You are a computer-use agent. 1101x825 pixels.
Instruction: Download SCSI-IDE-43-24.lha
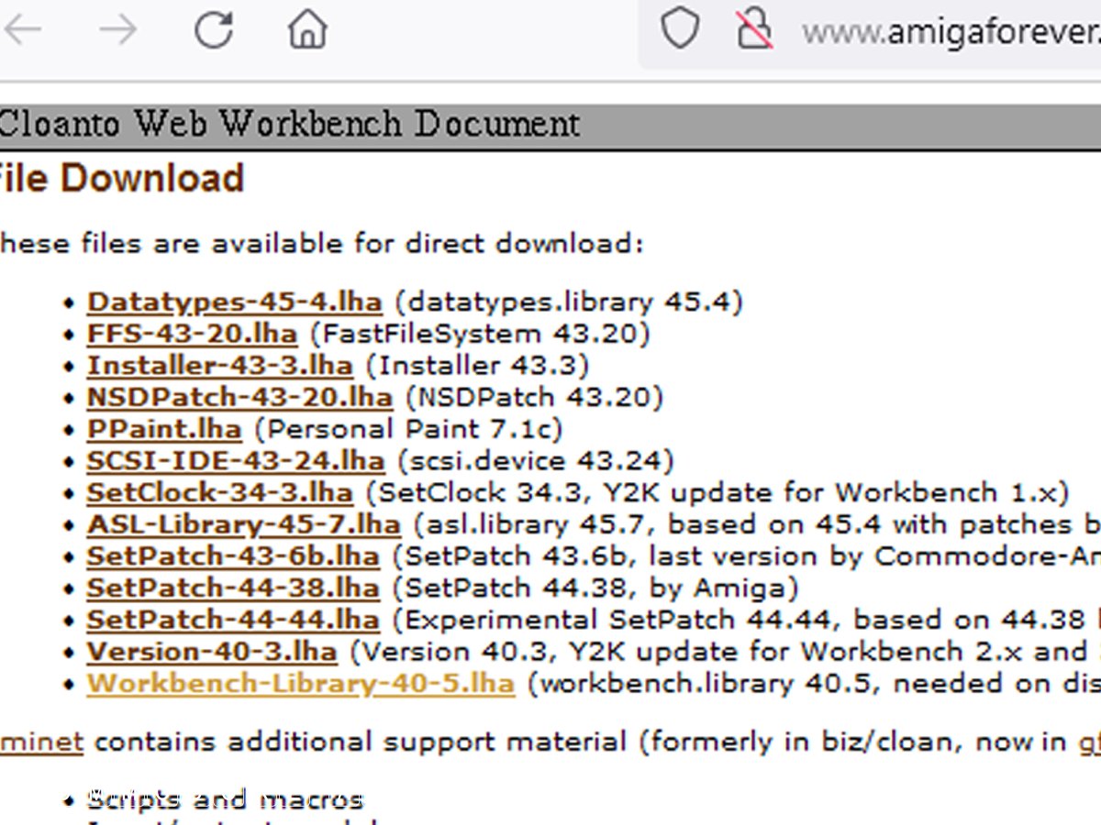tap(236, 460)
